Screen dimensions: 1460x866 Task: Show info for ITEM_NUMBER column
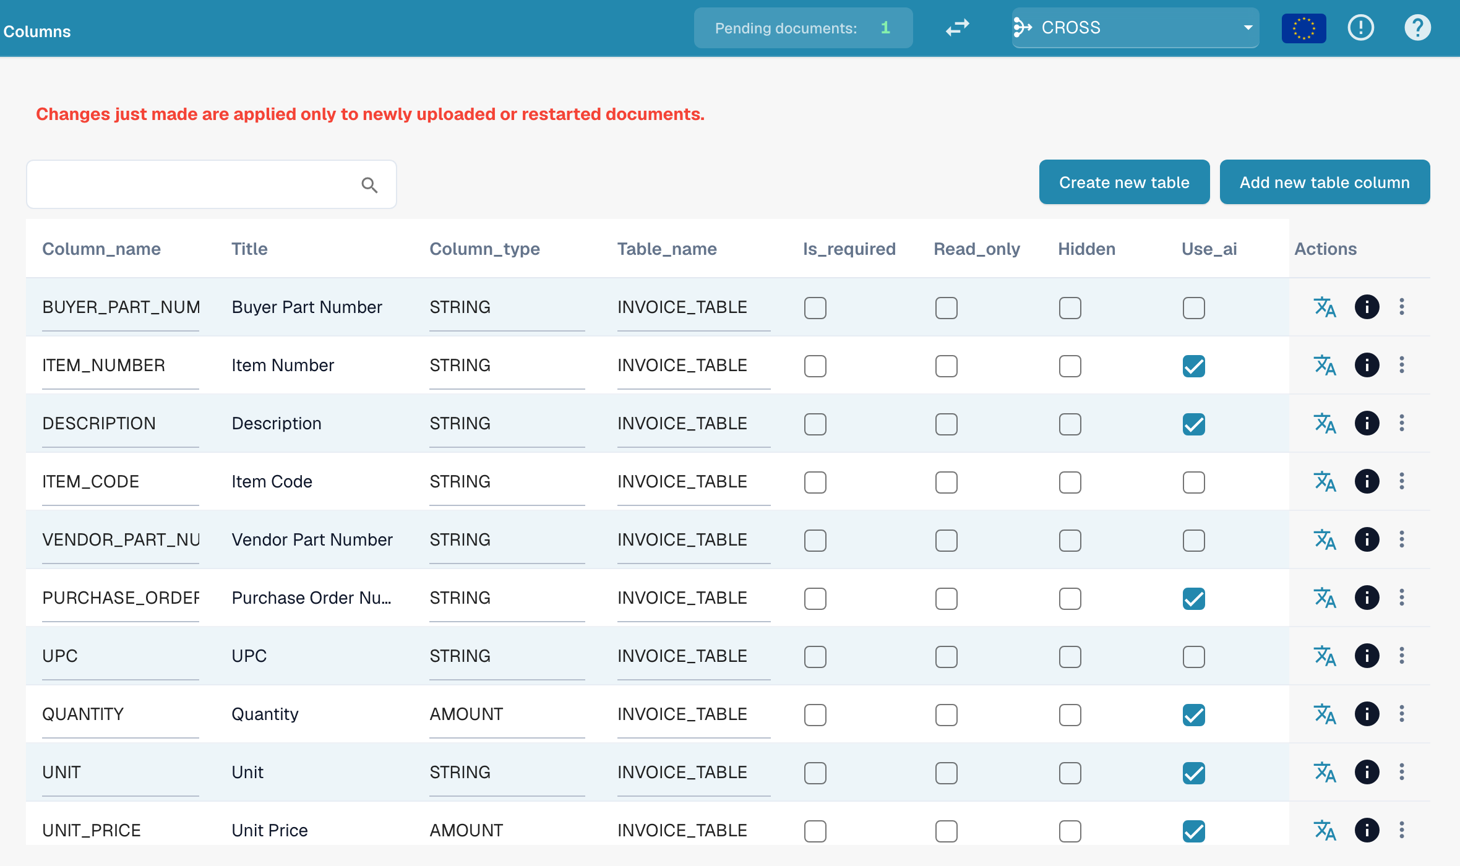1367,365
